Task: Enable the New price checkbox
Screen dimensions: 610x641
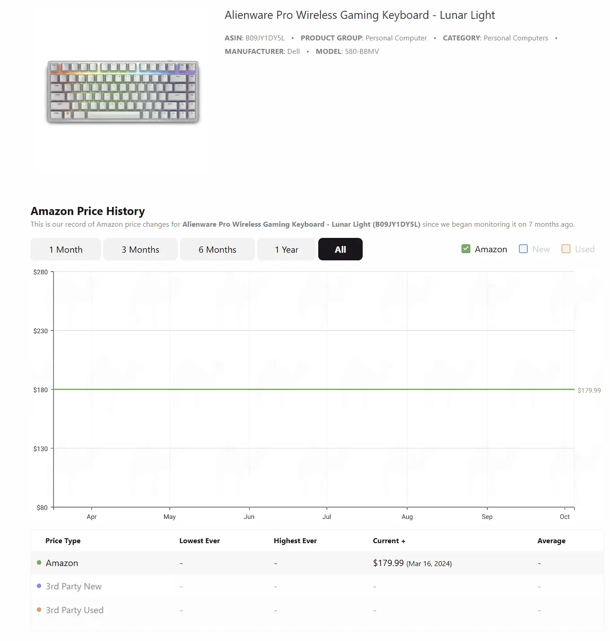Action: click(x=523, y=249)
